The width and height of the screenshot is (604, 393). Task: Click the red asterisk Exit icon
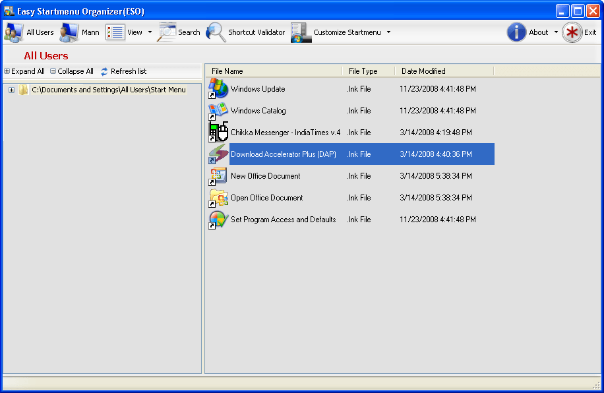(x=572, y=32)
